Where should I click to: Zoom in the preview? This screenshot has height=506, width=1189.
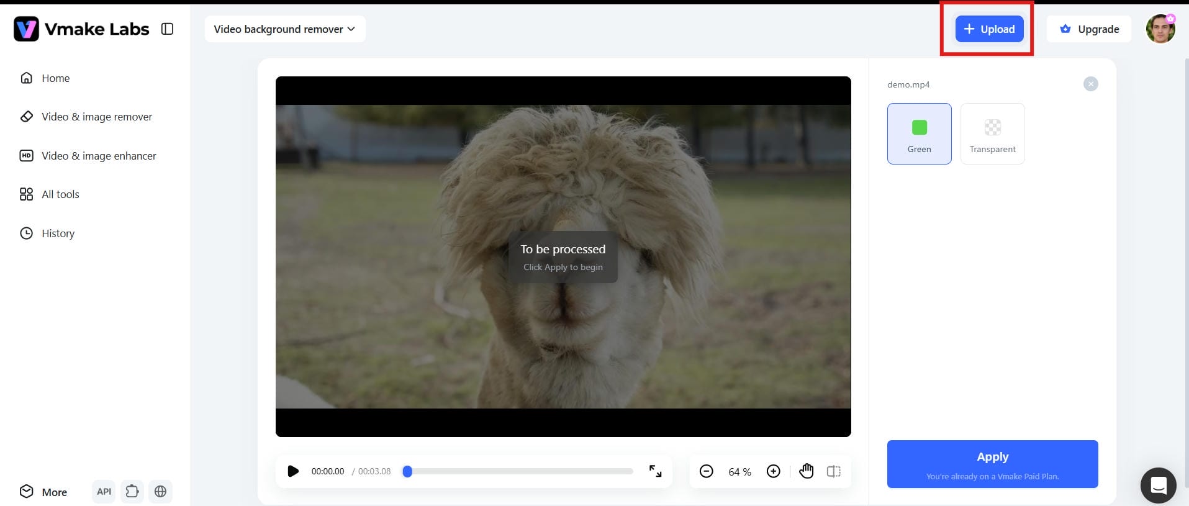773,471
